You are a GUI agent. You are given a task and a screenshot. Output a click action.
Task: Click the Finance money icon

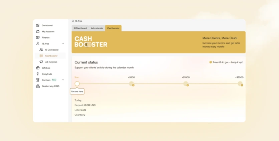38,38
